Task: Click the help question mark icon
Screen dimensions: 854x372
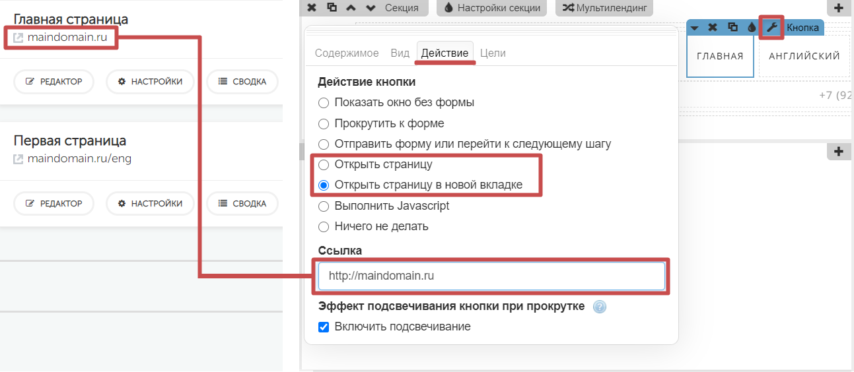Action: (599, 307)
